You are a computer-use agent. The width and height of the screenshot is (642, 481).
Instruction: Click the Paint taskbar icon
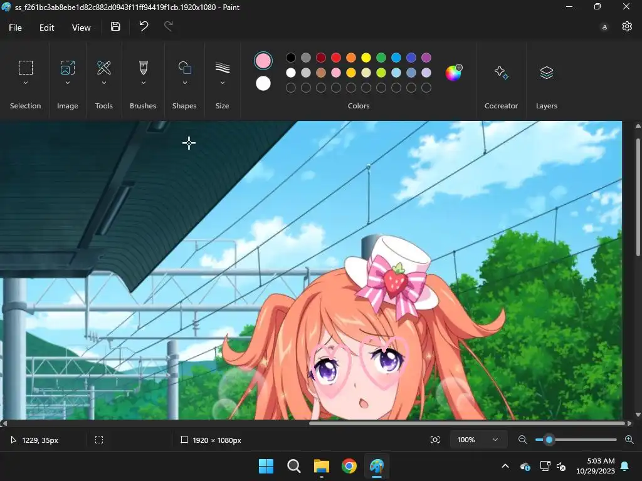(x=377, y=466)
